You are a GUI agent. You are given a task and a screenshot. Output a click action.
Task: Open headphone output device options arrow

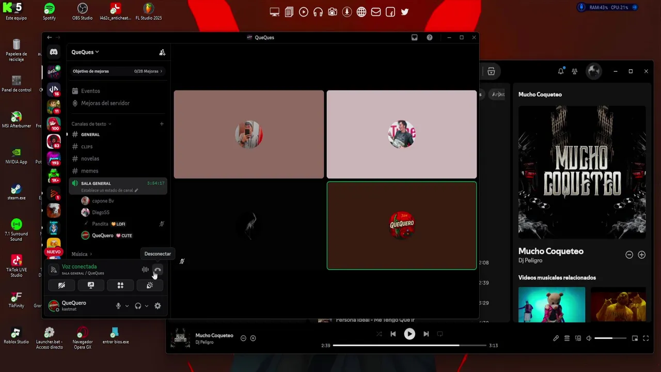147,306
